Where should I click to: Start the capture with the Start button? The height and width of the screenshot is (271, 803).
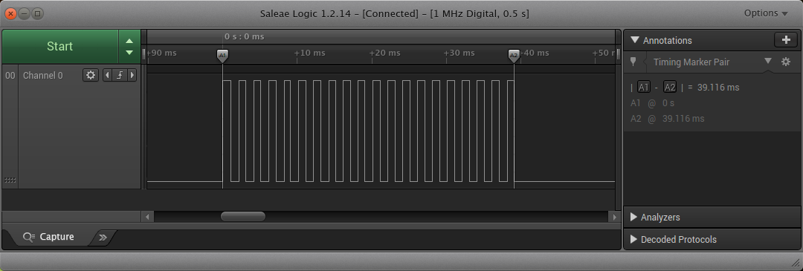point(60,47)
